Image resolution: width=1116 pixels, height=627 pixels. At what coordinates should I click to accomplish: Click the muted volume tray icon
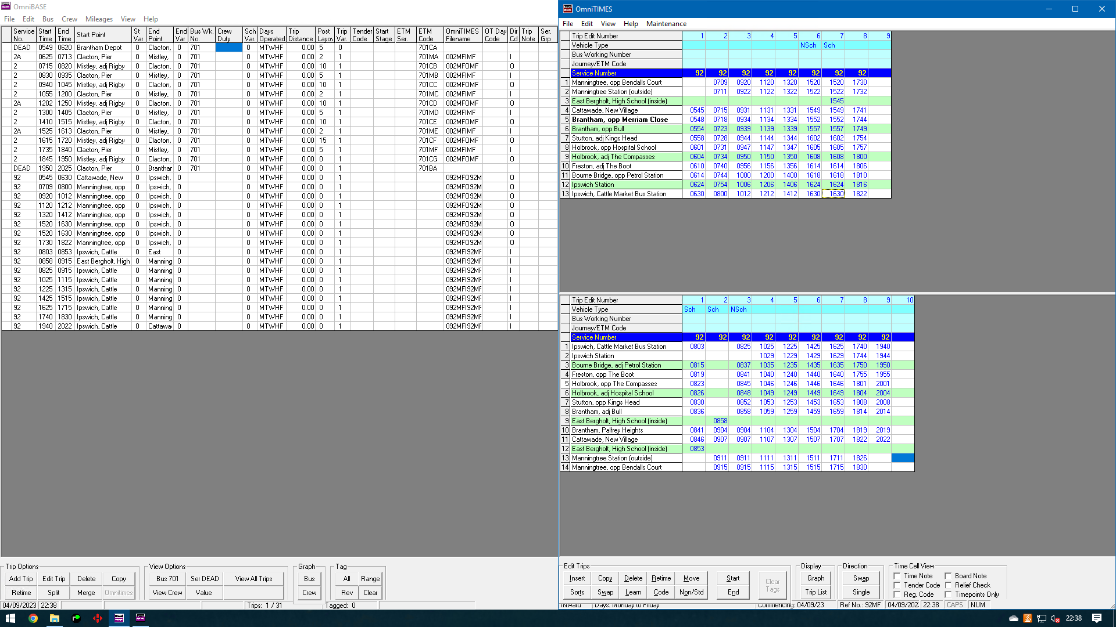click(1055, 618)
